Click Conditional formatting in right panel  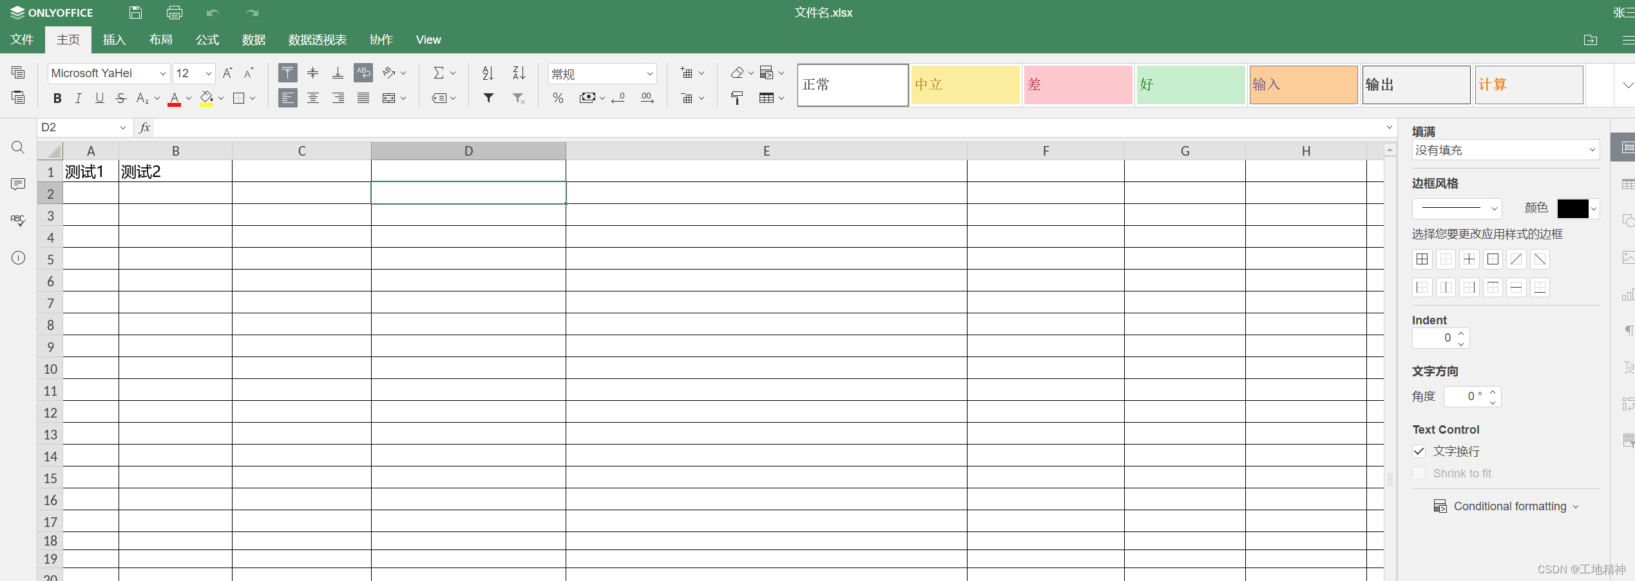coord(1509,506)
